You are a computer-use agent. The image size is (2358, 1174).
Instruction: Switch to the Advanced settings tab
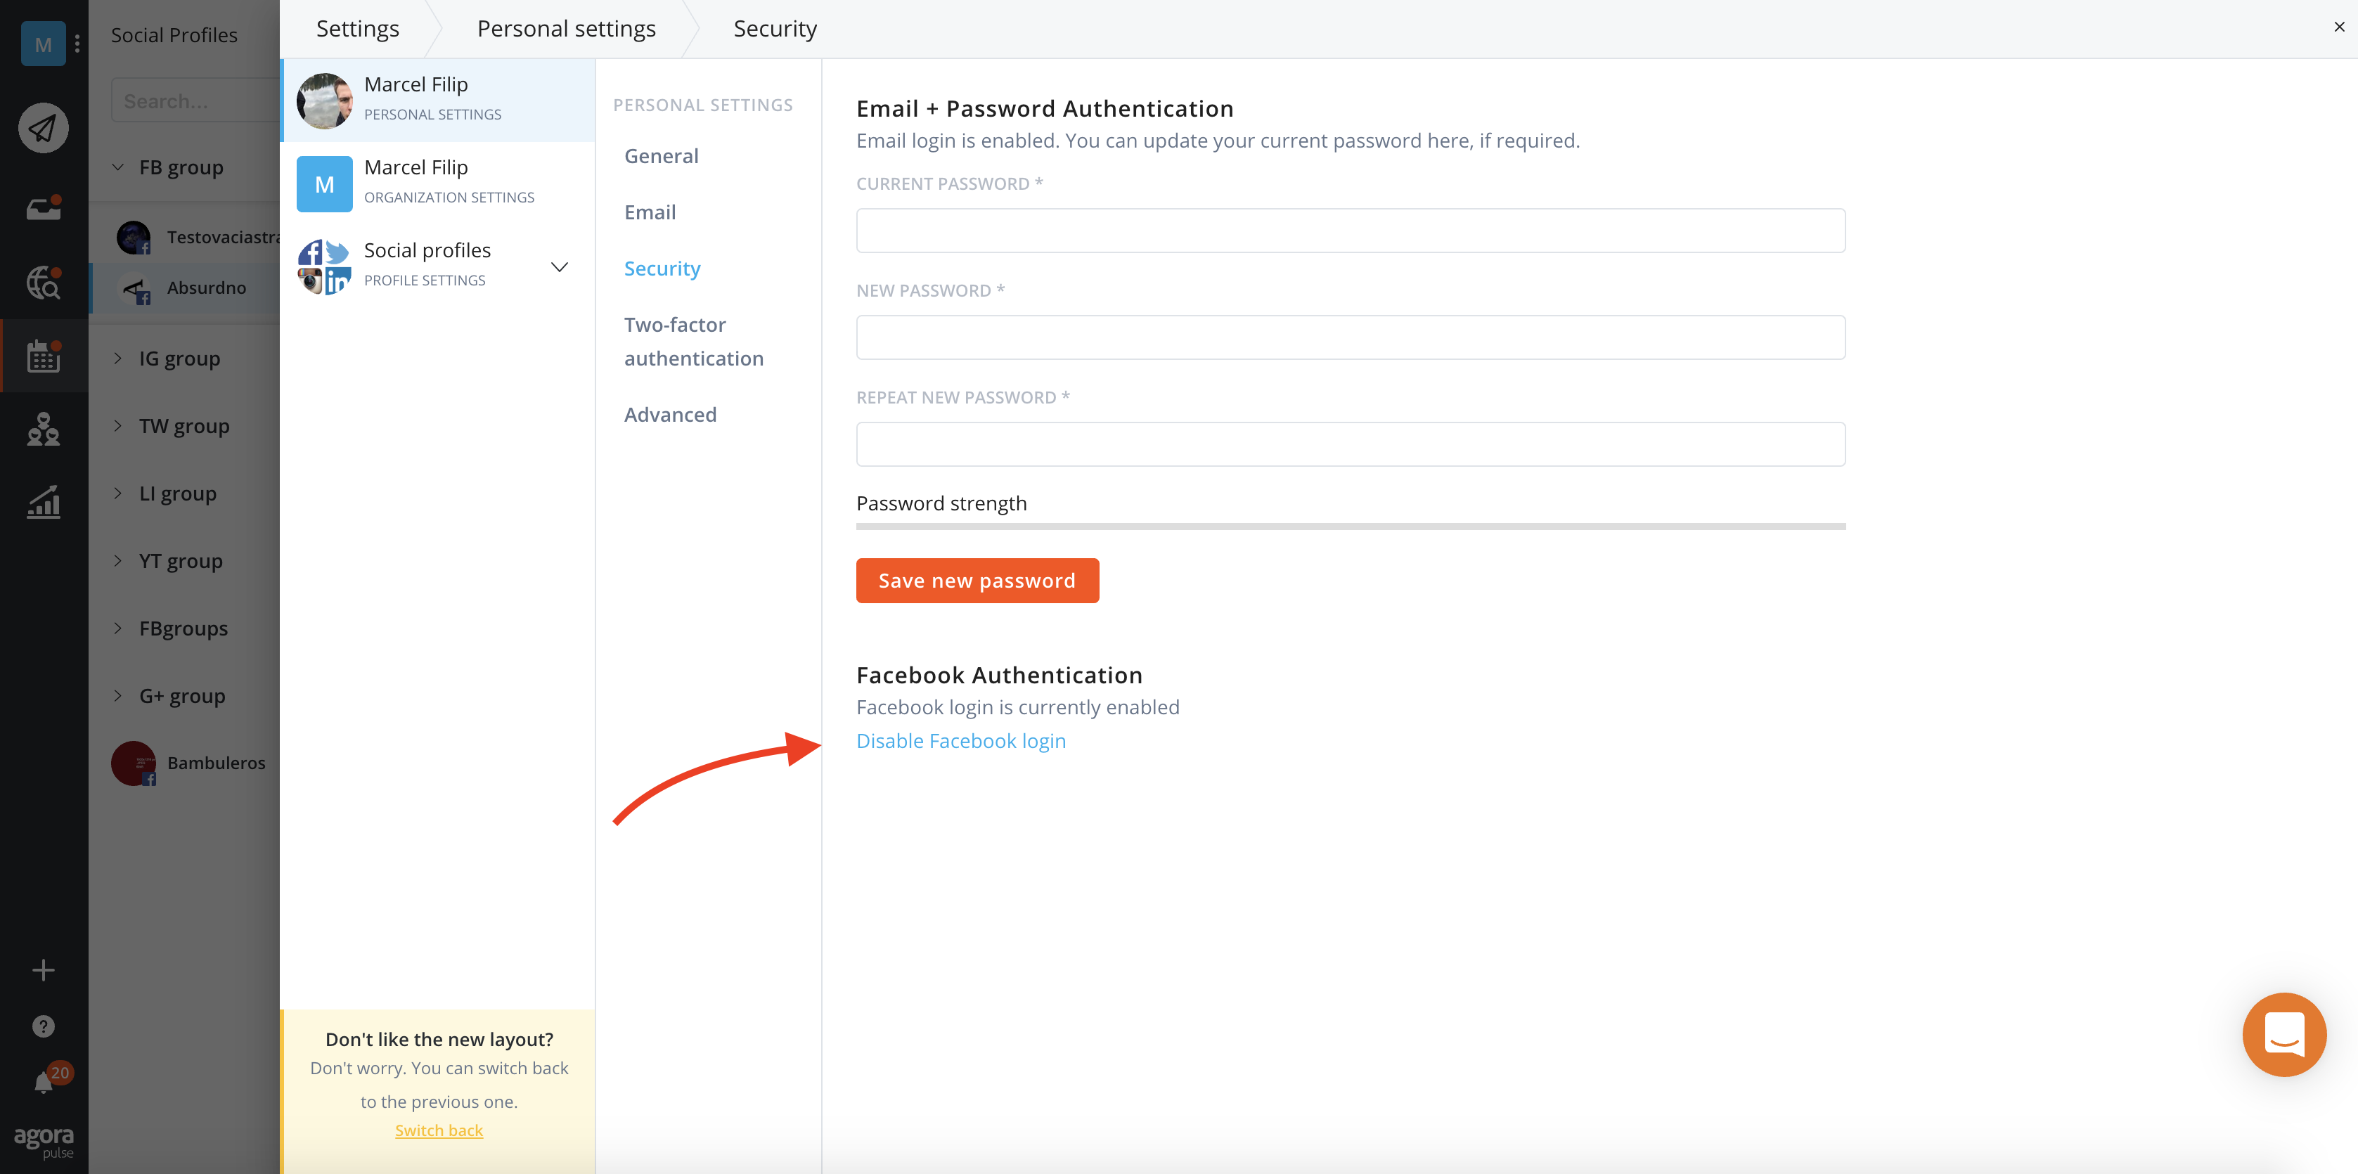670,415
